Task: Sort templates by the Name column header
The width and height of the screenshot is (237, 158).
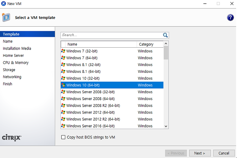Action: click(x=101, y=44)
